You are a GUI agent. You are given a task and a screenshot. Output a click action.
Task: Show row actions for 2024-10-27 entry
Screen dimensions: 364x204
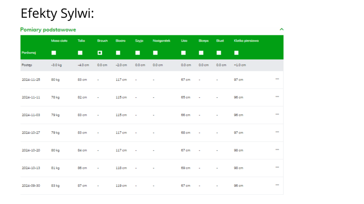point(277,132)
